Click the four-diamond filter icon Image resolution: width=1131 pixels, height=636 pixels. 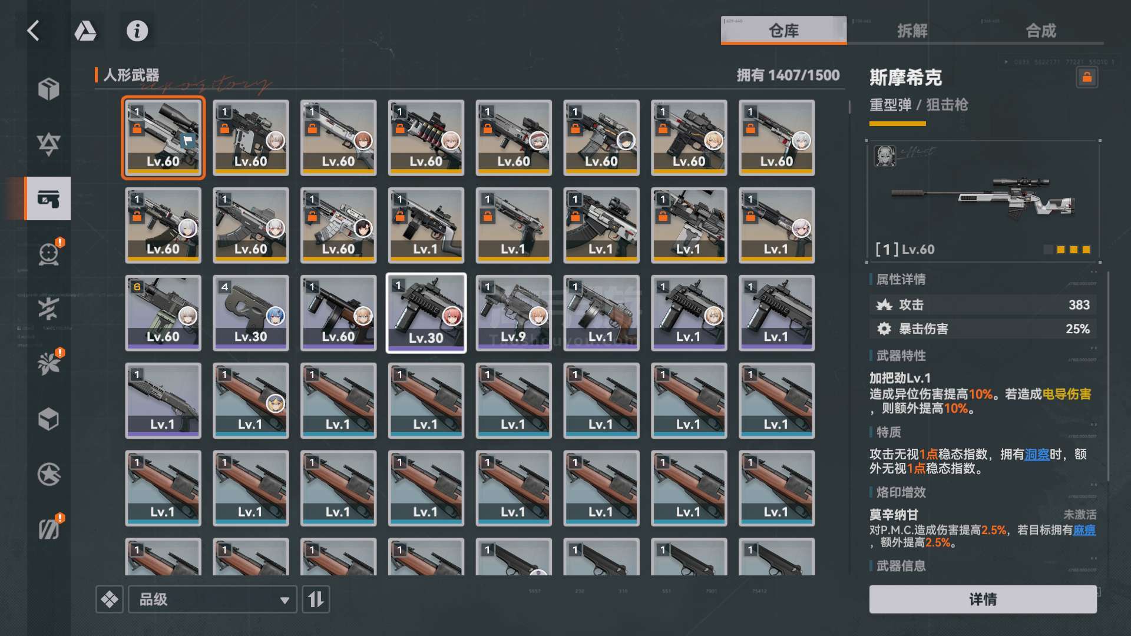click(110, 599)
